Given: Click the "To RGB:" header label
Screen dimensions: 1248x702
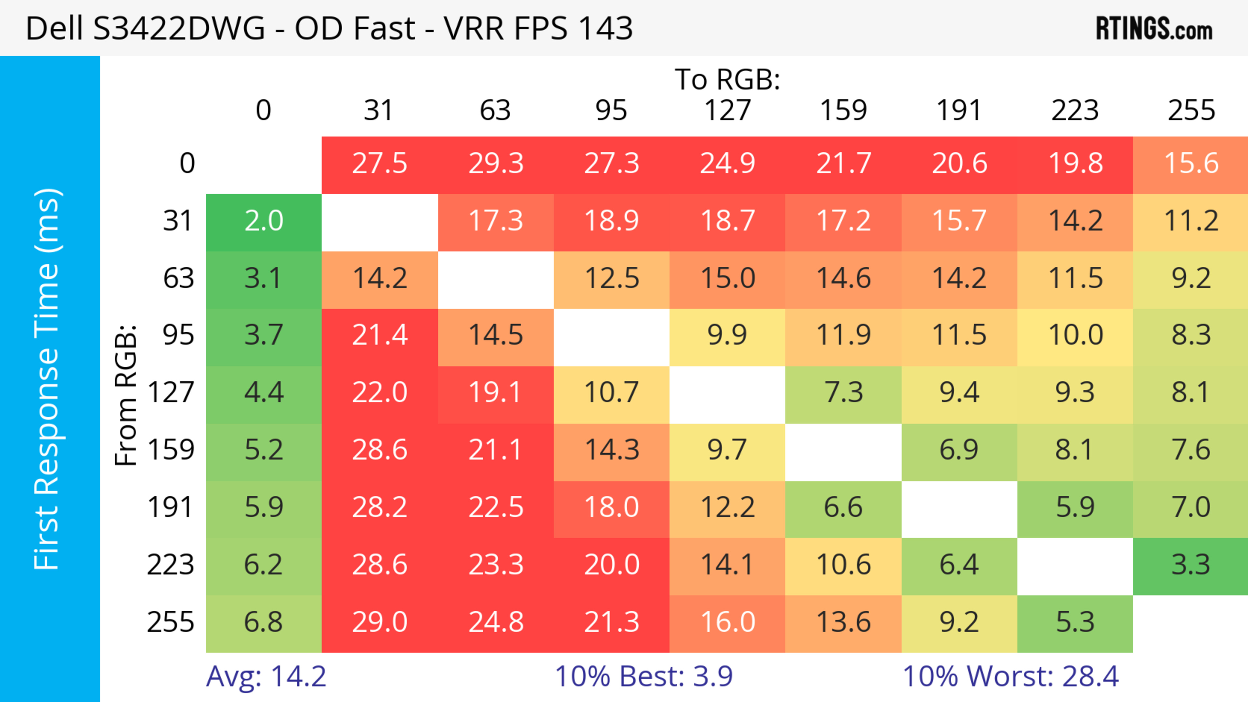Looking at the screenshot, I should coord(727,79).
